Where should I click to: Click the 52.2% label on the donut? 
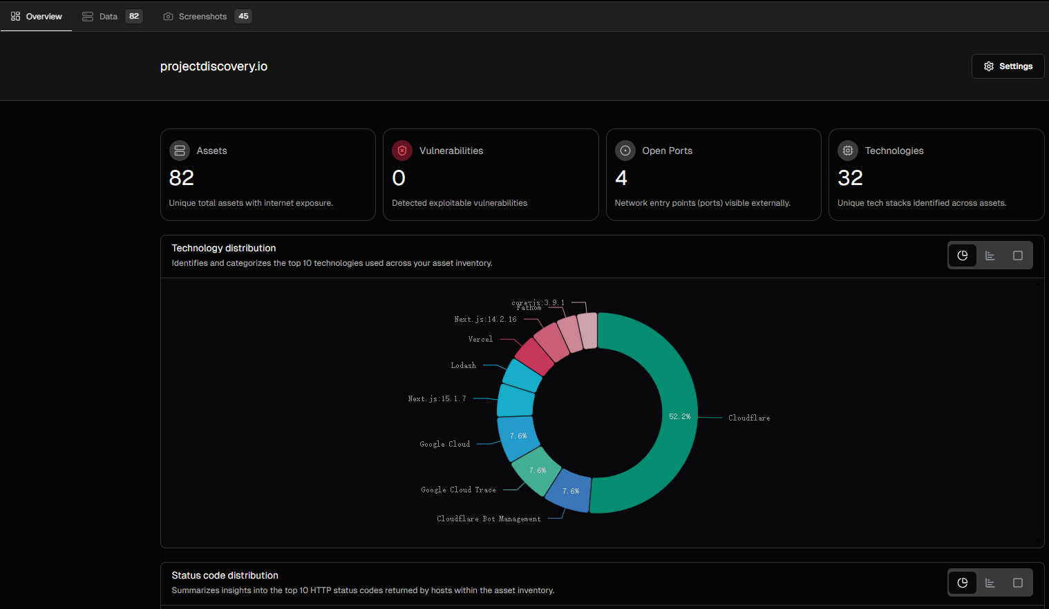coord(679,416)
